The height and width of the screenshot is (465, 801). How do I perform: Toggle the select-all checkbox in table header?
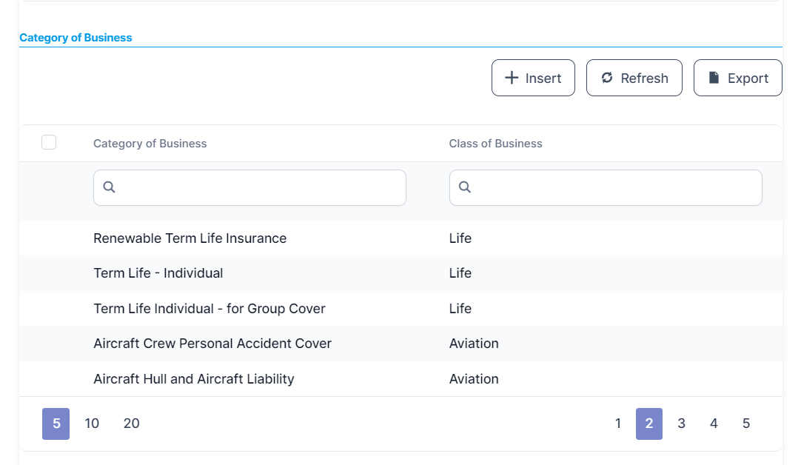(49, 142)
